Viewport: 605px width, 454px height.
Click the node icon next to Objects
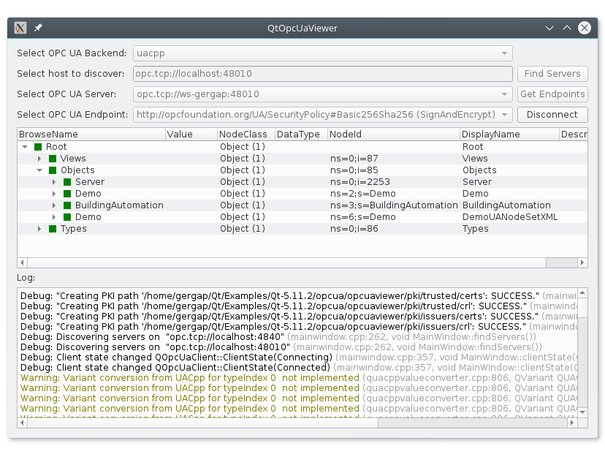53,170
